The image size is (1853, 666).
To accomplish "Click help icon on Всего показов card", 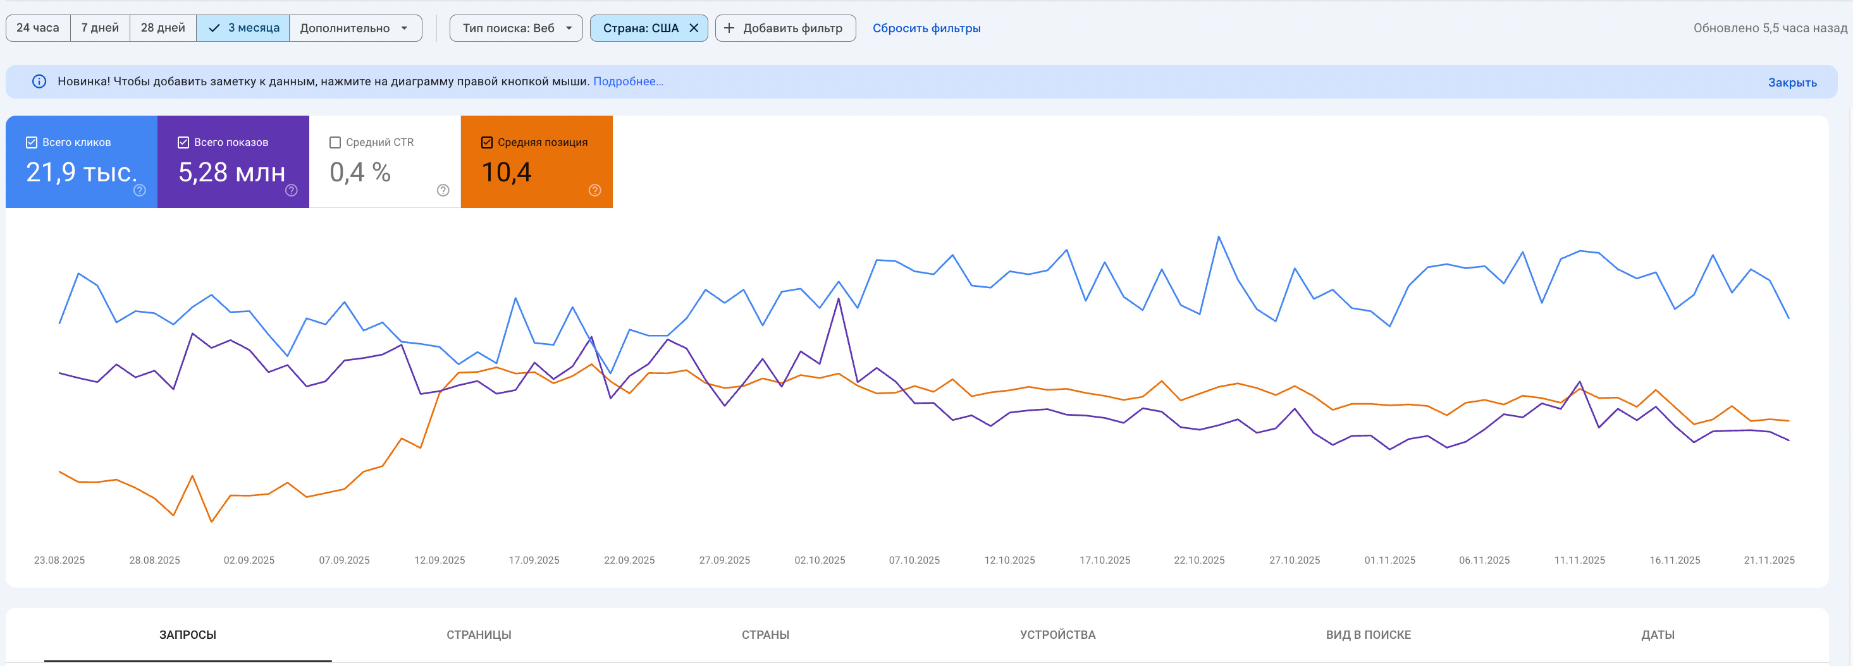I will click(x=292, y=190).
